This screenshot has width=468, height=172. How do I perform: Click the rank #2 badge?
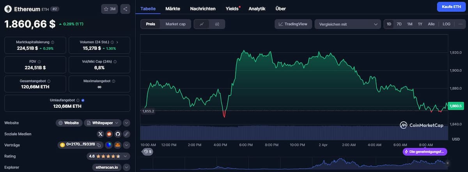point(55,9)
